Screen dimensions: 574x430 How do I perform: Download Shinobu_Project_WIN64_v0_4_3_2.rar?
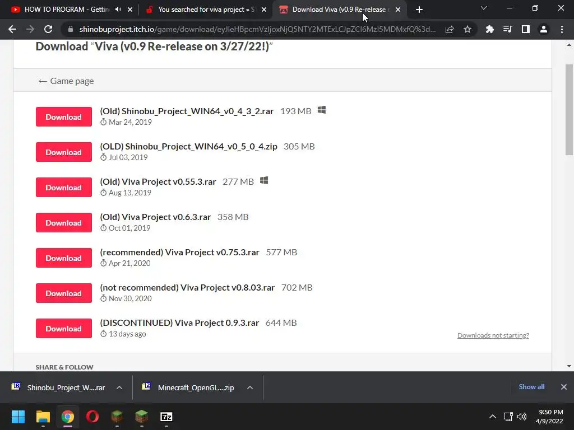pyautogui.click(x=64, y=116)
